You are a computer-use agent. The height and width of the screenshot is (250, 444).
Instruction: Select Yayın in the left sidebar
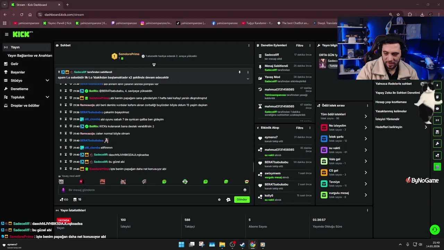coord(27,47)
